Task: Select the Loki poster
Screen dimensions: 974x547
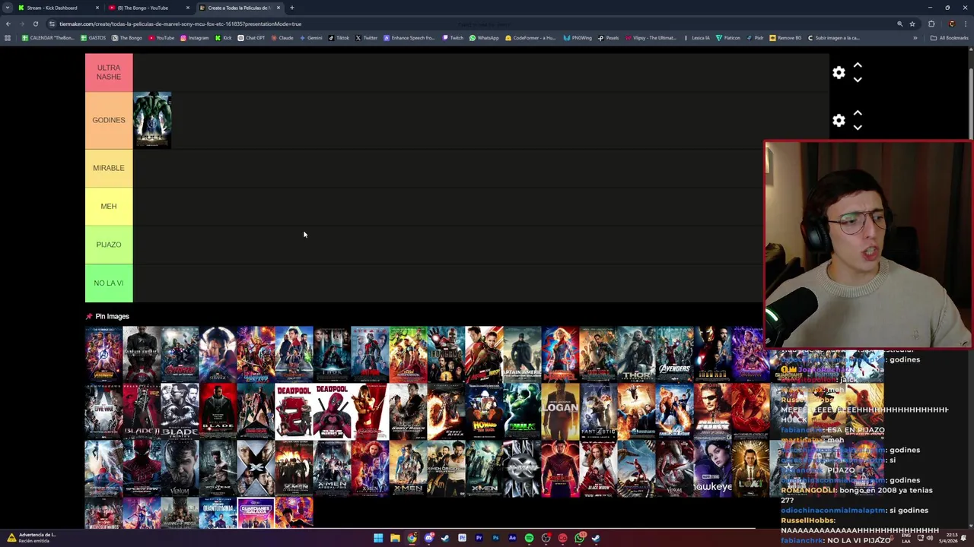Action: 750,469
